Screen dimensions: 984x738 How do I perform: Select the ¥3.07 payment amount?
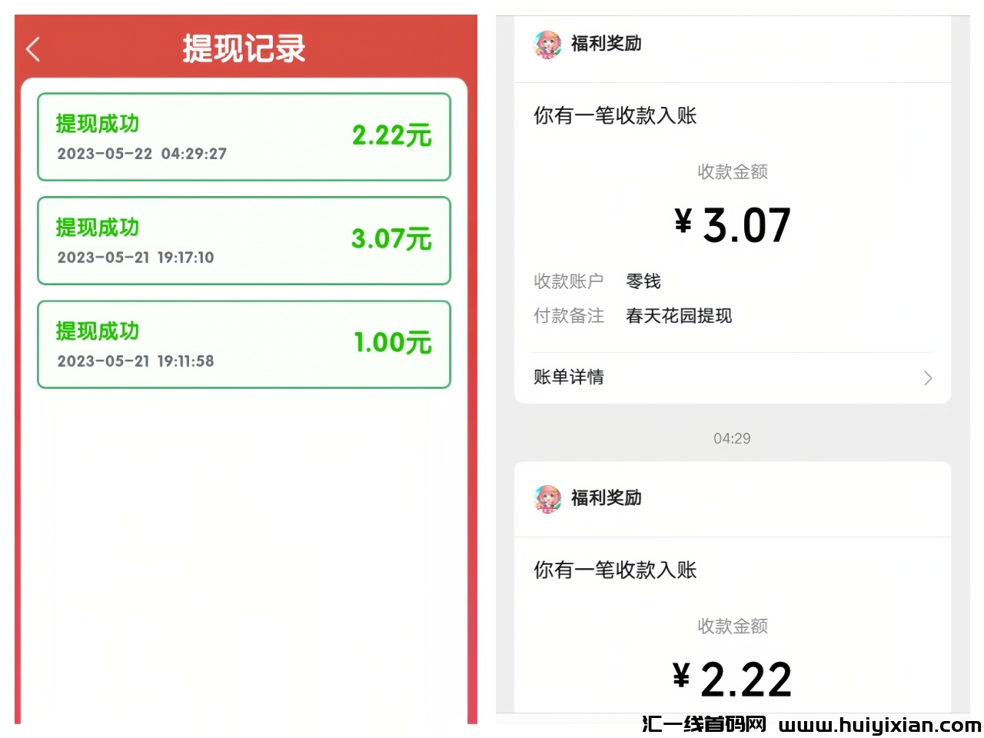(x=731, y=224)
